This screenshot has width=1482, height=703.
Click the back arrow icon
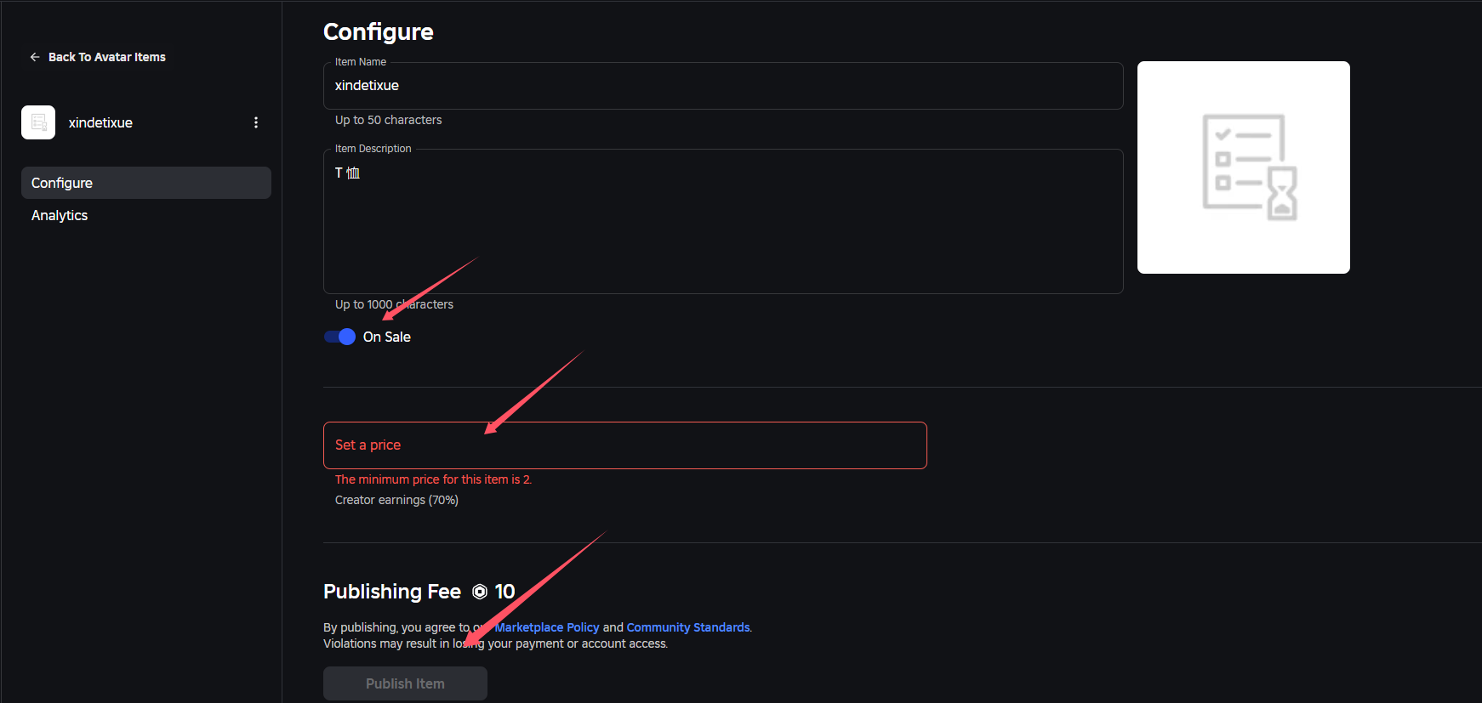[x=35, y=57]
